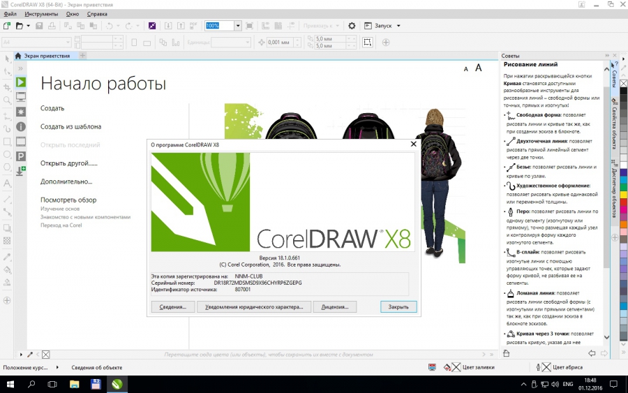Expand the open file dropdown arrow
Image resolution: width=628 pixels, height=393 pixels.
(28, 26)
